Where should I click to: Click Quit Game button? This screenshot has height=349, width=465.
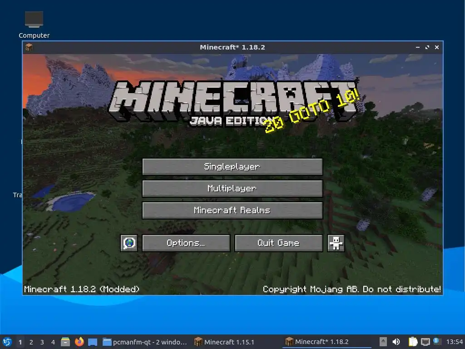pos(278,243)
